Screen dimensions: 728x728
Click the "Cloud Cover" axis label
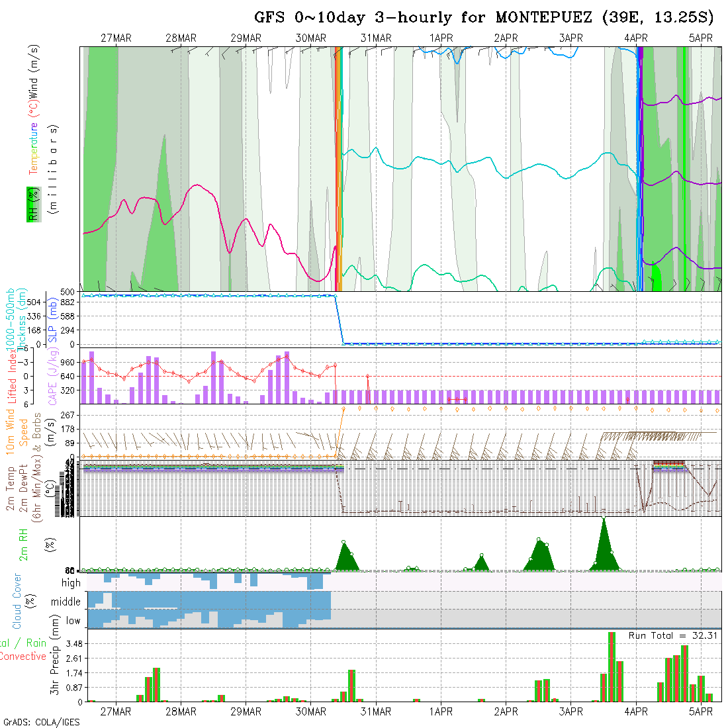point(17,602)
